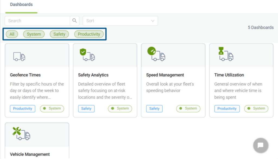278x159 pixels.
Task: Enable the All filter pill
Action: pyautogui.click(x=12, y=34)
